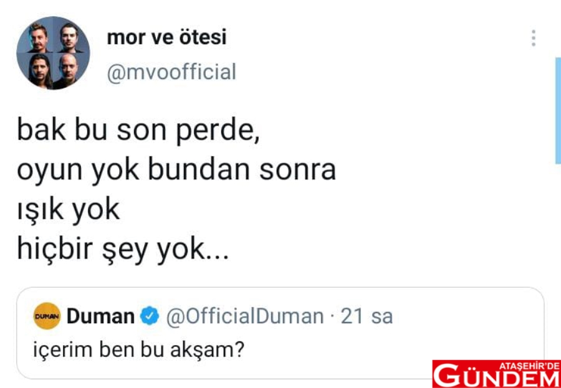This screenshot has width=561, height=388.
Task: Open Duman's display name in quoted tweet
Action: coord(100,316)
